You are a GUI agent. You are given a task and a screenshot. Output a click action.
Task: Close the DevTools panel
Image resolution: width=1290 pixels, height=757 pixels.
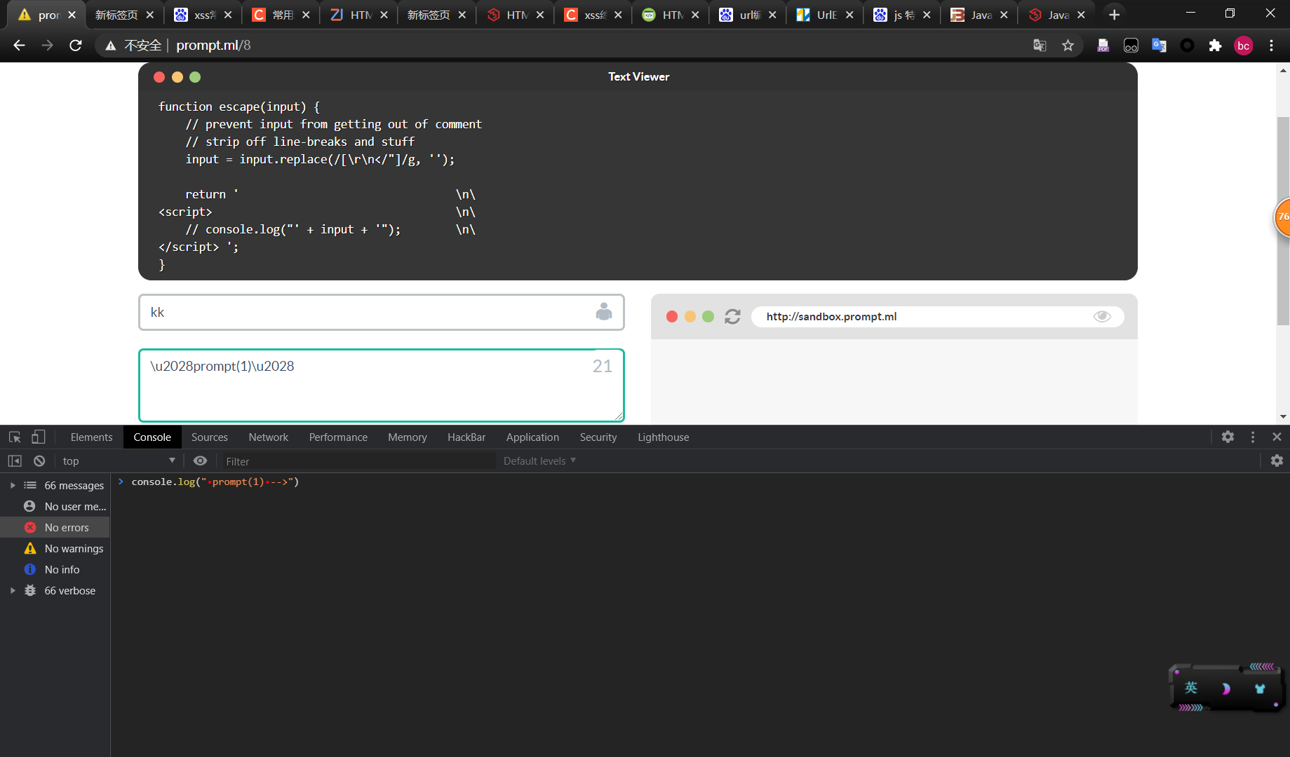(x=1277, y=437)
